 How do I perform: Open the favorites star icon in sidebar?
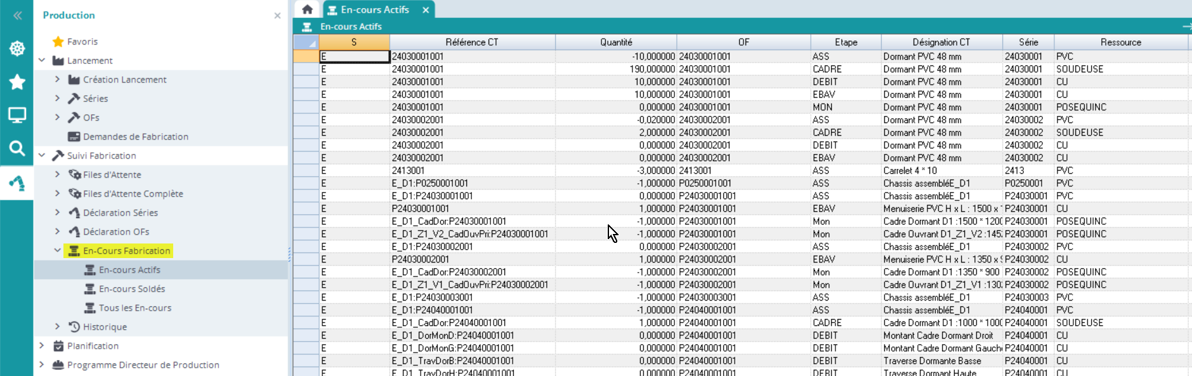click(x=17, y=82)
